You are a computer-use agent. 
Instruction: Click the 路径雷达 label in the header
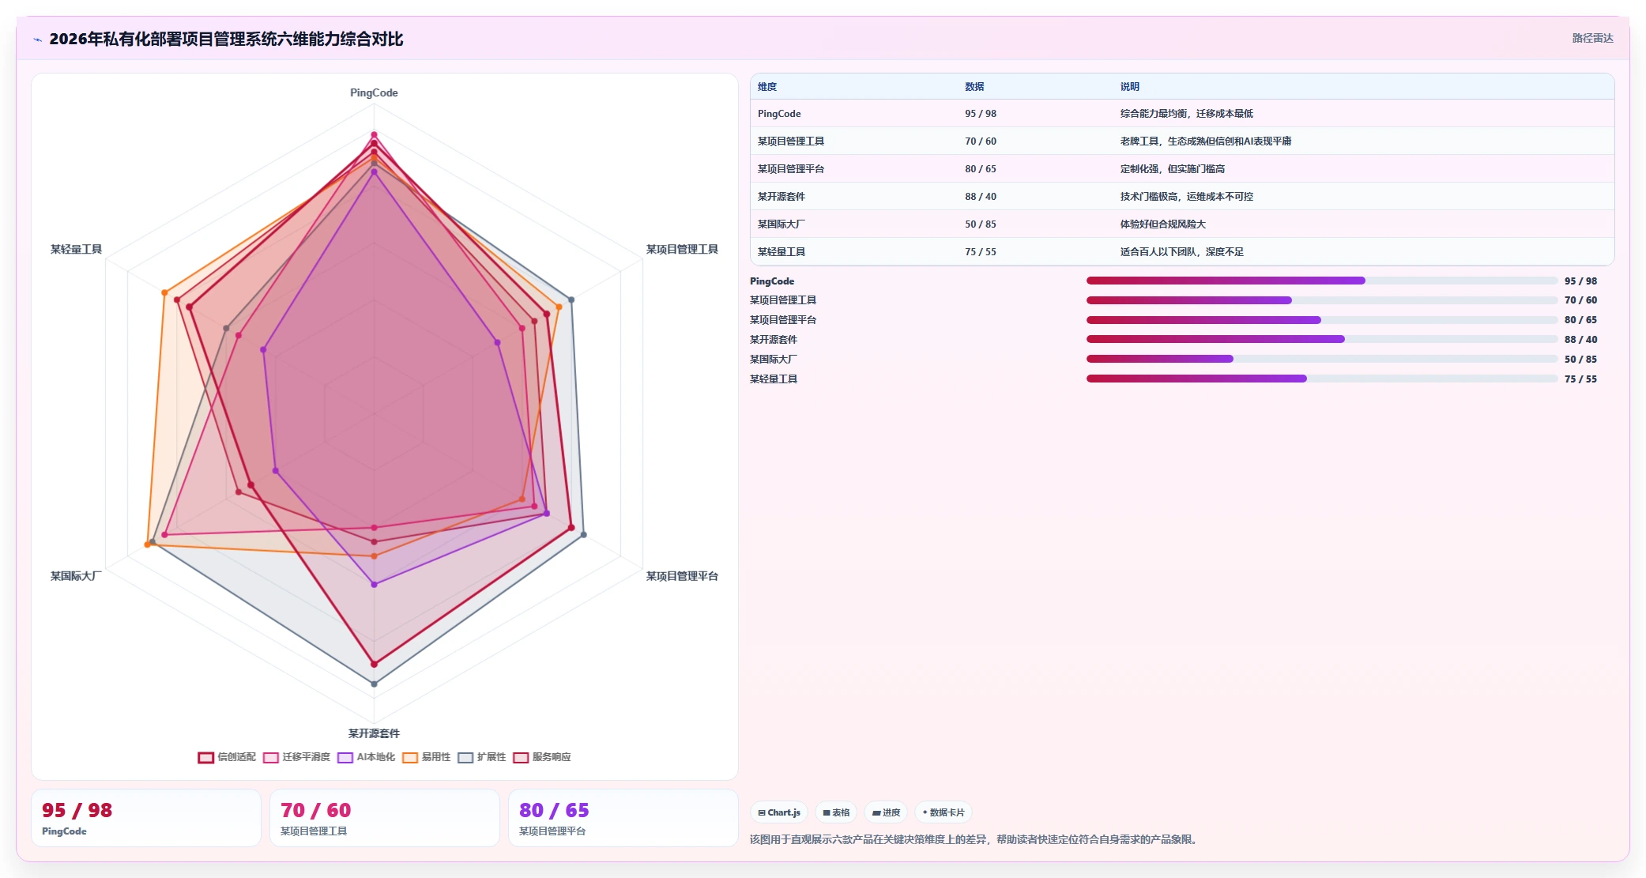tap(1592, 38)
